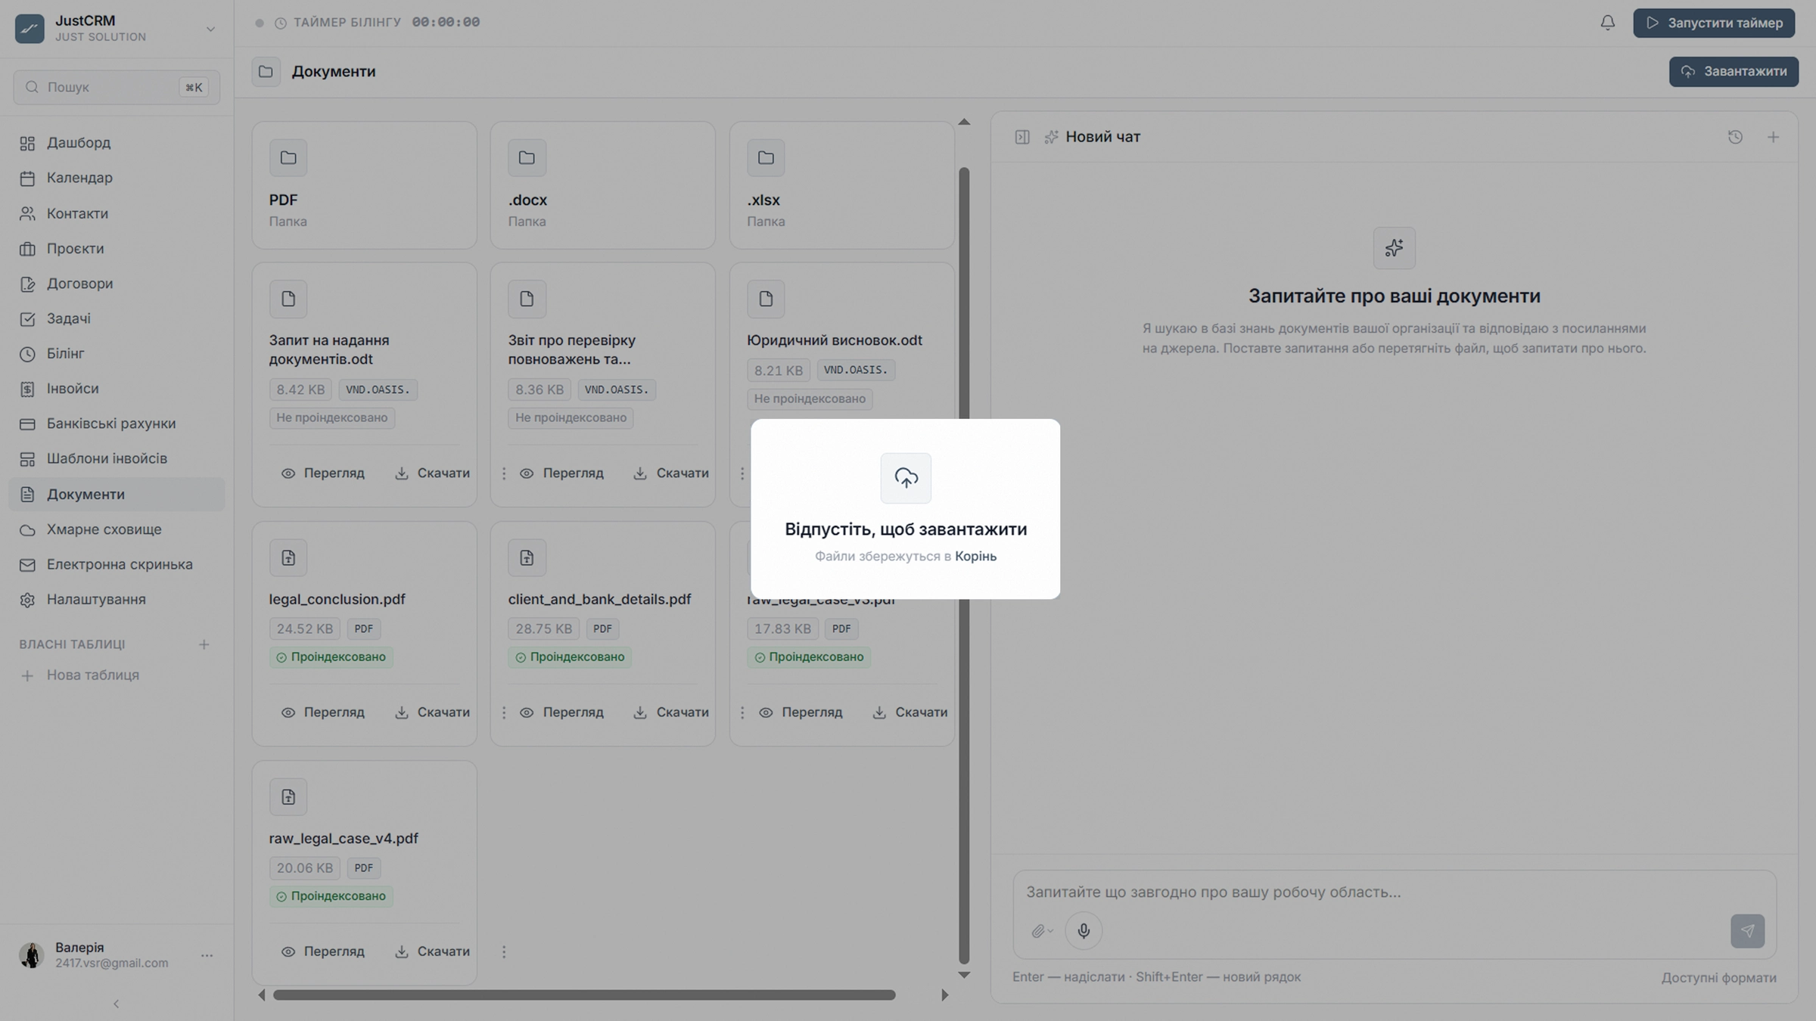Click file icon of raw_legal_case_v4.pdf

[x=288, y=797]
